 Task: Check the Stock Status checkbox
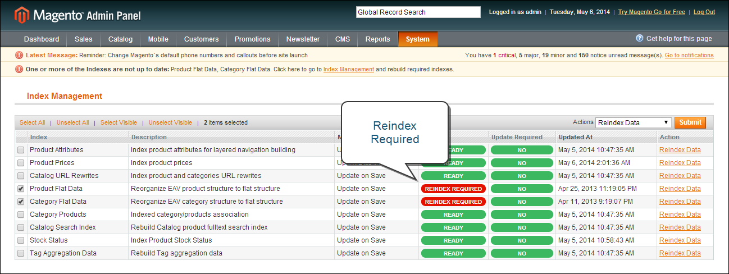[x=21, y=240]
